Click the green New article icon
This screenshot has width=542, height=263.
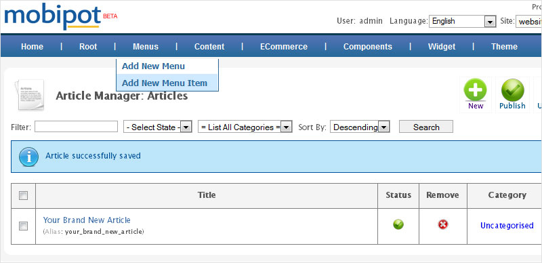(x=476, y=89)
